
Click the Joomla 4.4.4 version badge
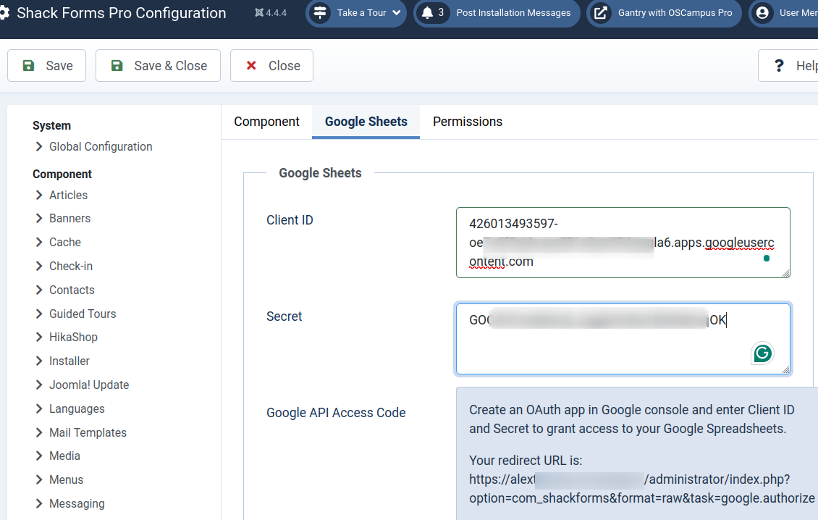[x=271, y=13]
